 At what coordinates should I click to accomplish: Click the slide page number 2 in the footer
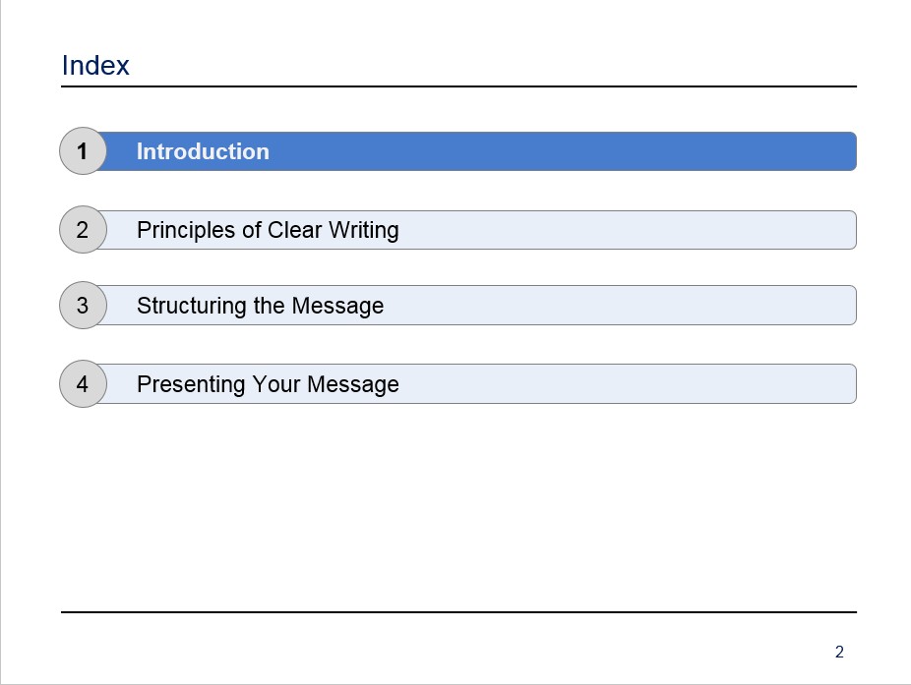point(839,652)
